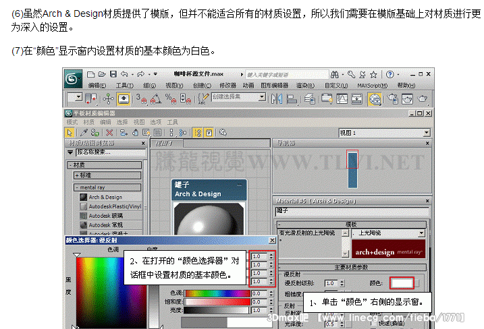Click the 视图1 tab
484x329 pixels.
[166, 143]
